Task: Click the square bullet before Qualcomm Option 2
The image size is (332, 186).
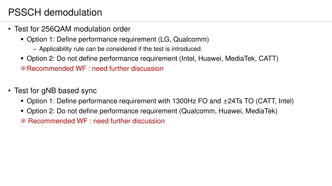Action: pos(22,111)
